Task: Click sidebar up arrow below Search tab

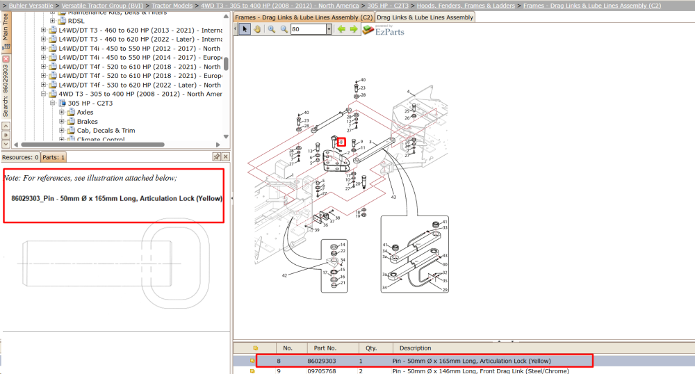Action: [6, 127]
